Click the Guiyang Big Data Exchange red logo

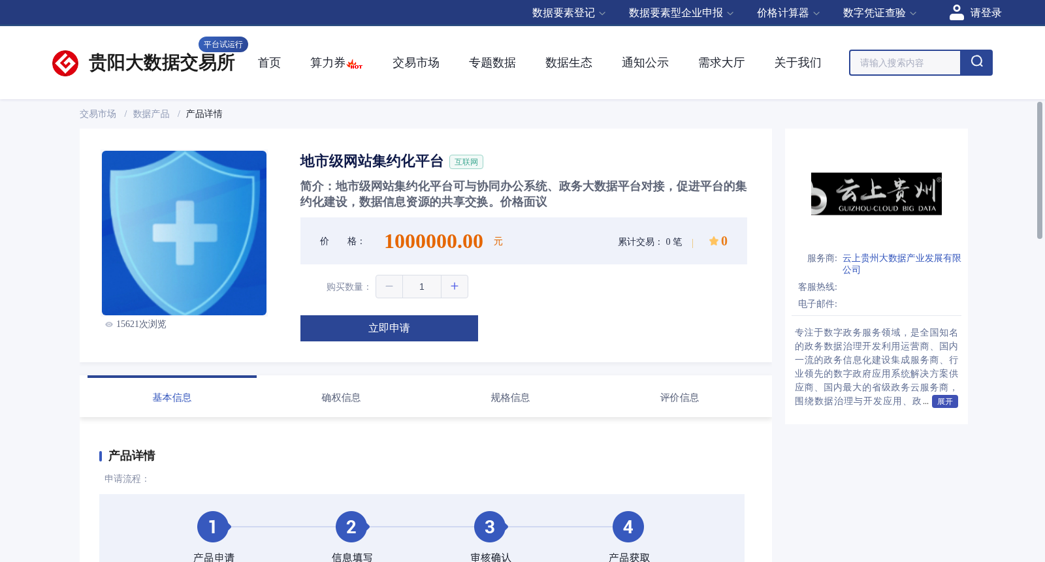pos(65,63)
